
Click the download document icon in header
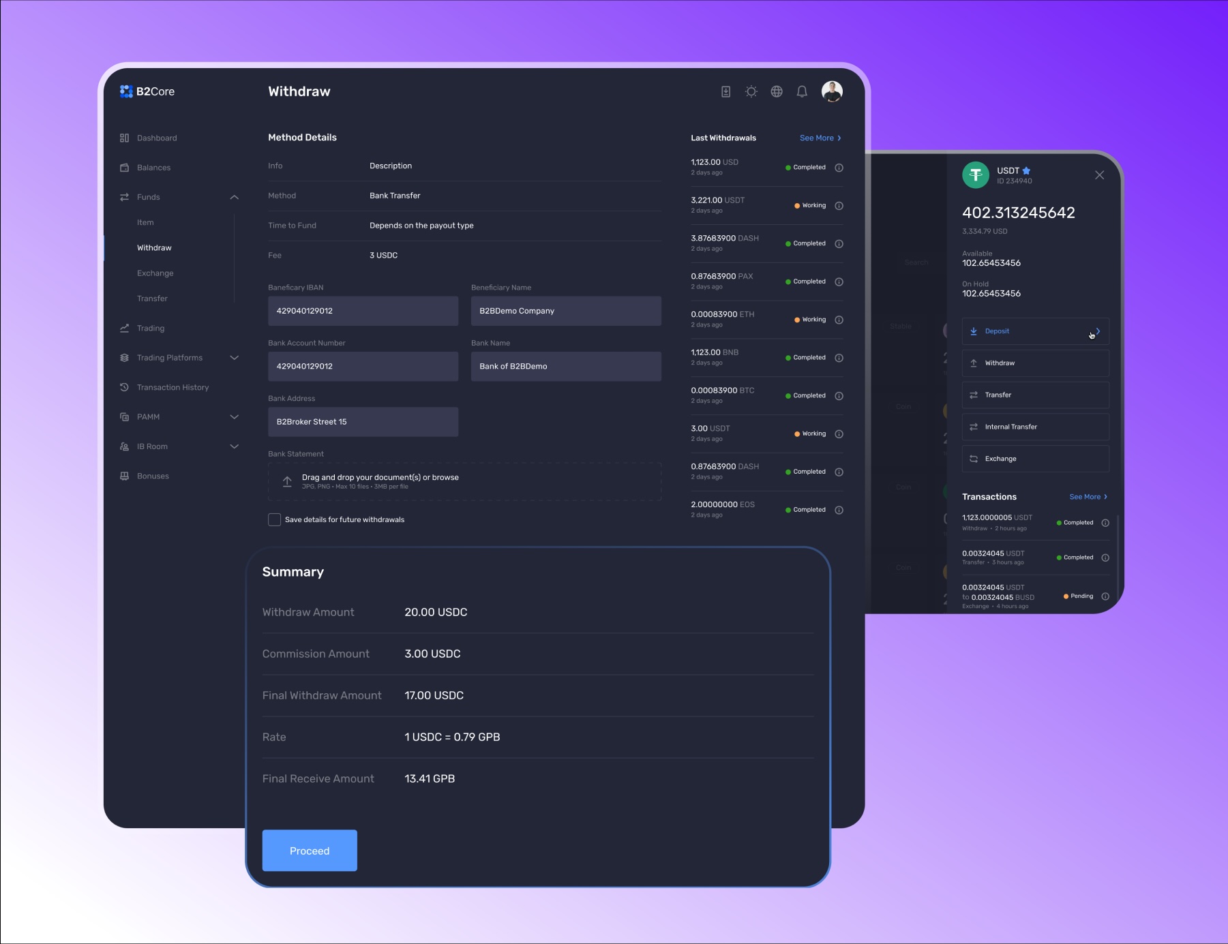click(725, 91)
